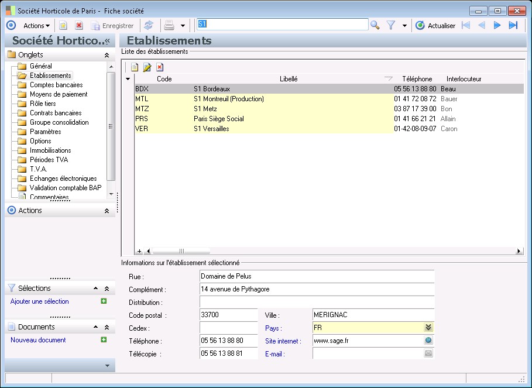Click the printer icon in toolbar
The height and width of the screenshot is (388, 532).
(x=169, y=25)
